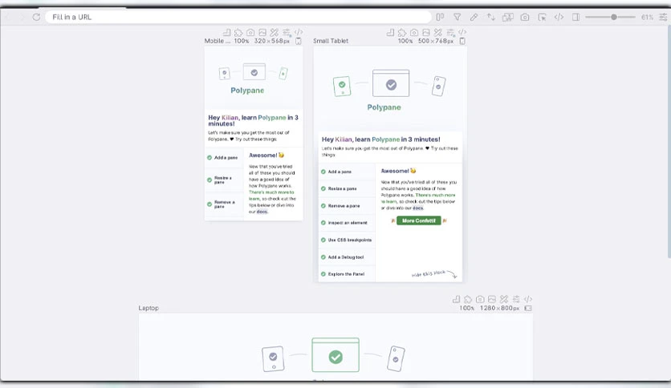Open code icon above Mobile pane
Screen dimensions: 671x388
[x=299, y=32]
